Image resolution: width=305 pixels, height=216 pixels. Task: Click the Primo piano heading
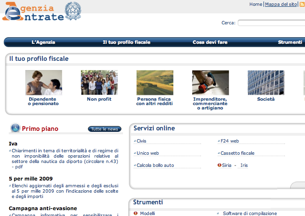[40, 129]
